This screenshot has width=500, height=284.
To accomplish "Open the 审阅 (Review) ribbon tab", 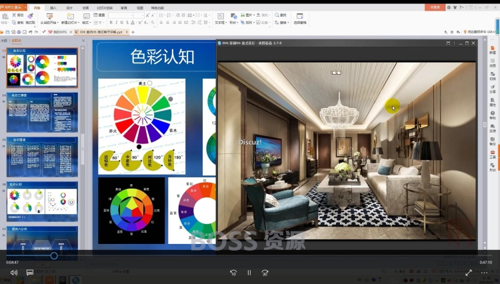I will click(x=124, y=7).
